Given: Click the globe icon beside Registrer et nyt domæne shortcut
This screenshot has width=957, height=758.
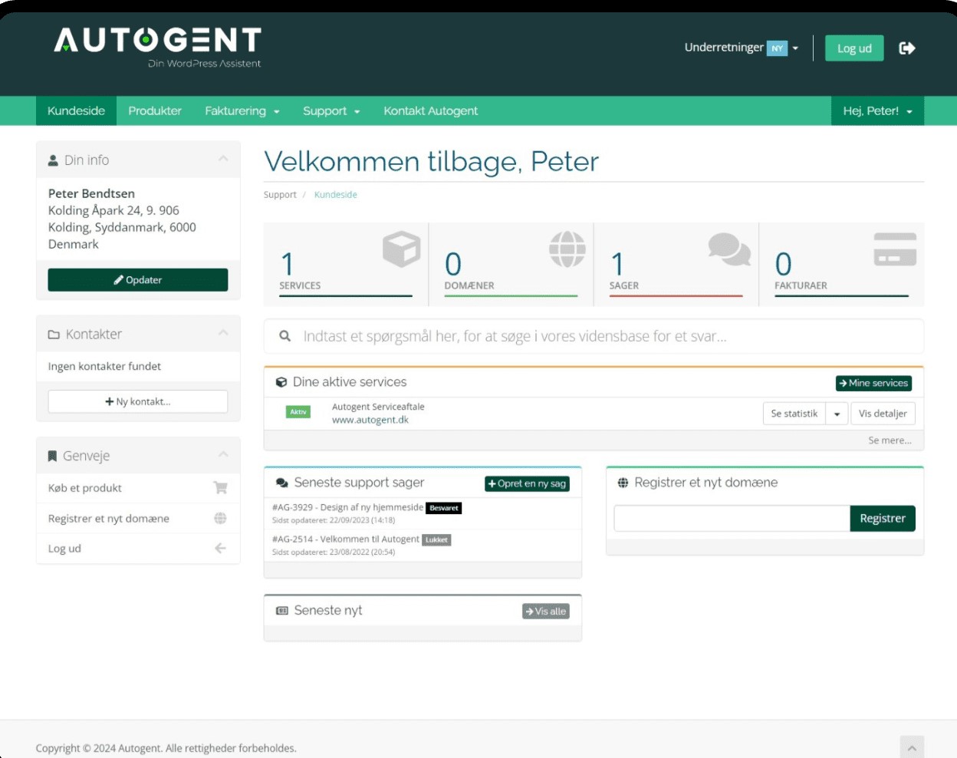Looking at the screenshot, I should [x=220, y=519].
